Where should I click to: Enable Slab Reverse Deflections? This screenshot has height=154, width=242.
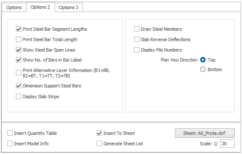[x=137, y=39]
